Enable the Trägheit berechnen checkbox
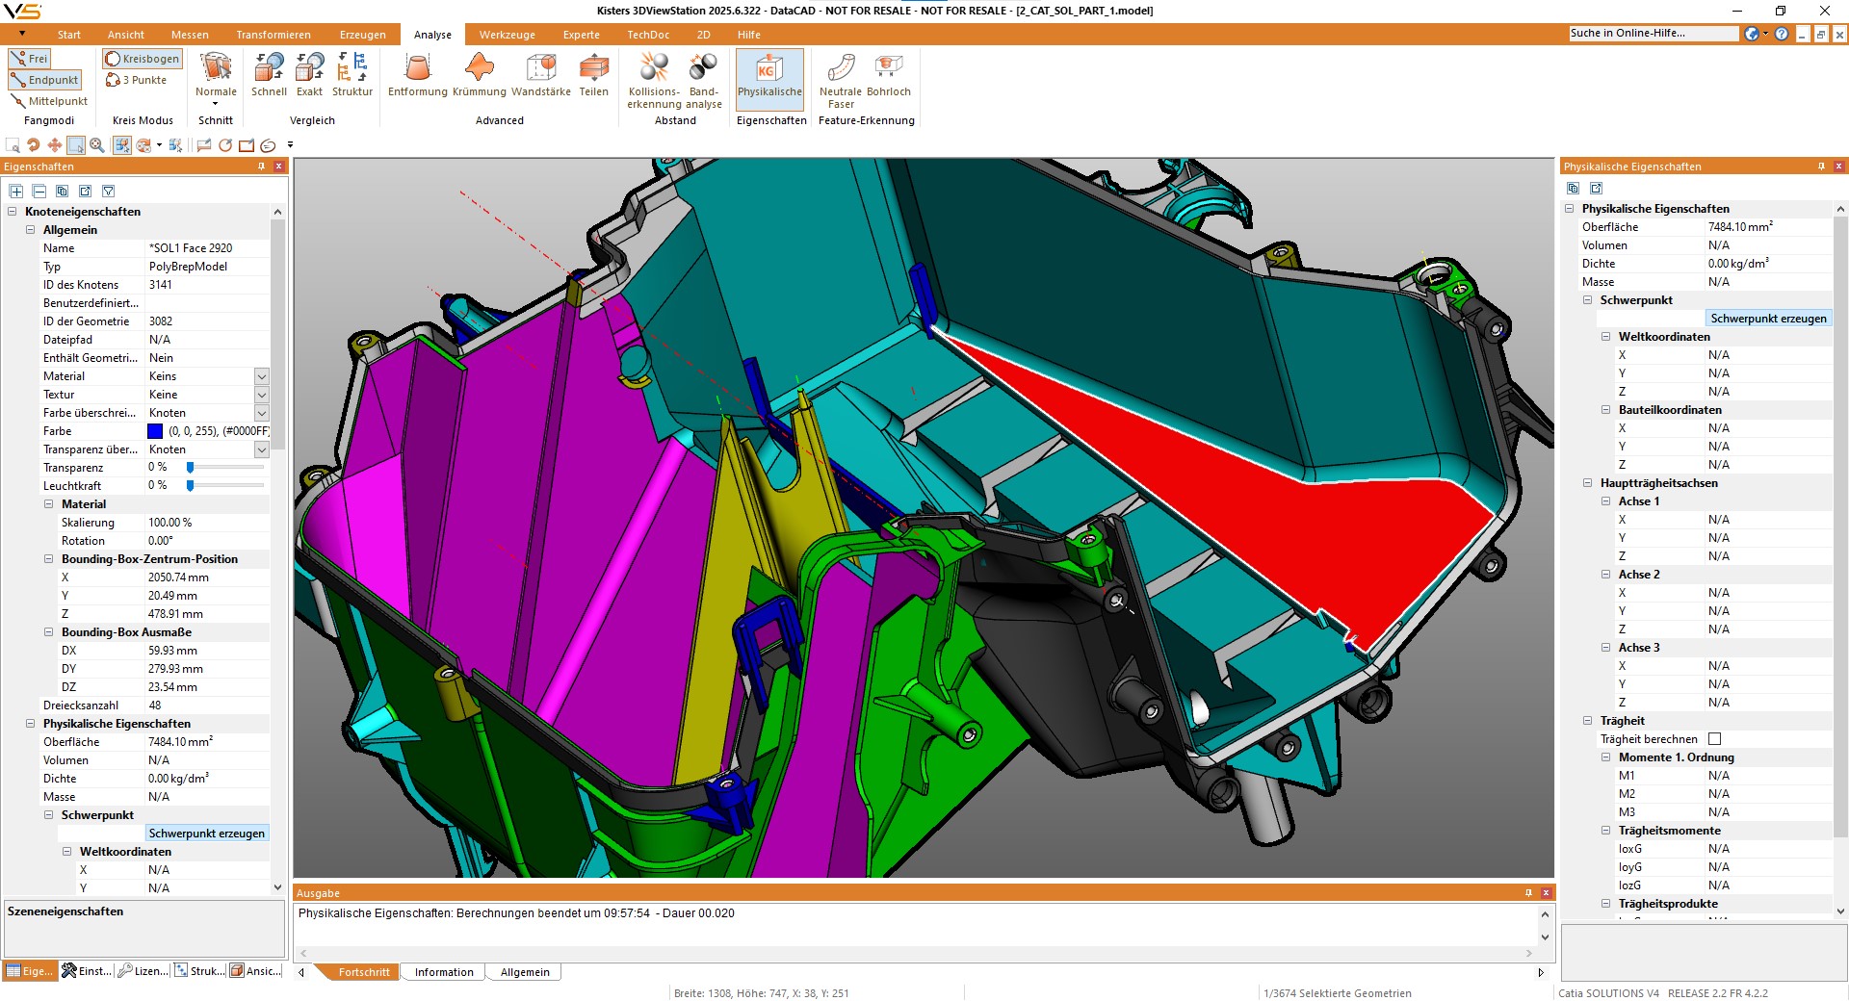This screenshot has width=1849, height=1001. (x=1713, y=739)
